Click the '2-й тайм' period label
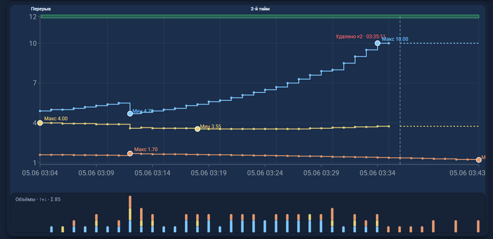493x239 pixels. [x=260, y=9]
